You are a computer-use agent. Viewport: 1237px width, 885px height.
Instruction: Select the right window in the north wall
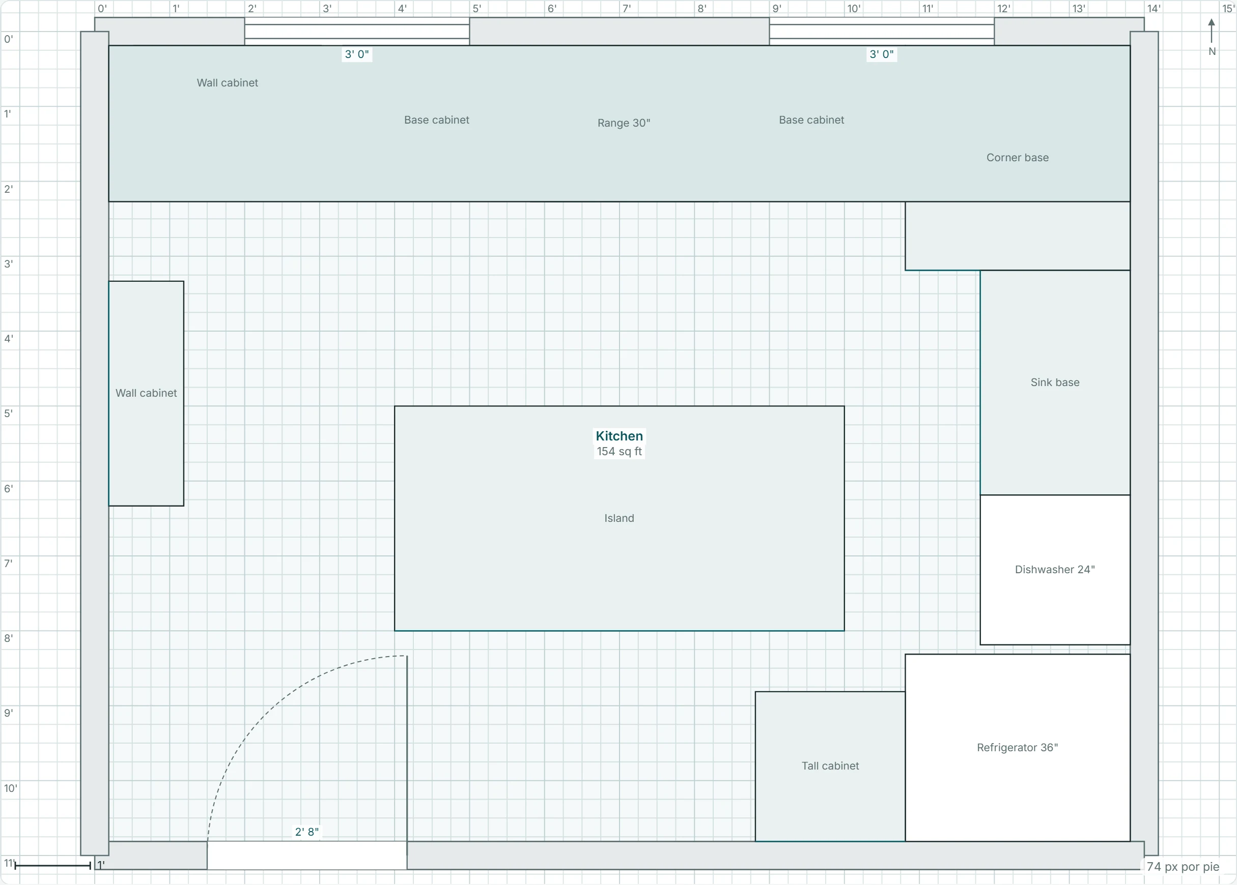(881, 31)
